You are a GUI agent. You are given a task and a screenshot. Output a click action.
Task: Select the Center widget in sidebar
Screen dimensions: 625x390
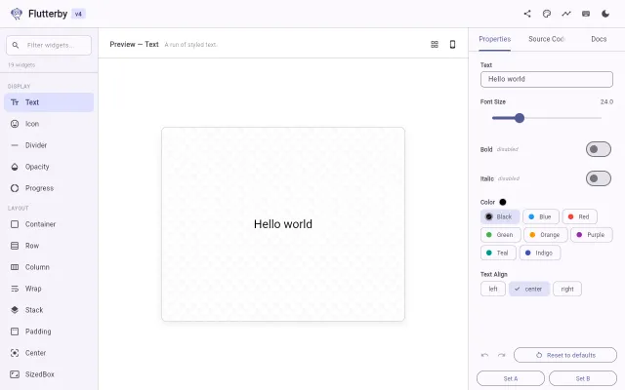49,353
